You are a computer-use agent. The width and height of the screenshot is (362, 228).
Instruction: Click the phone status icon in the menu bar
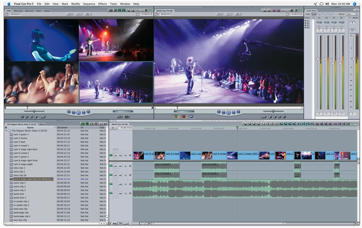pos(315,4)
